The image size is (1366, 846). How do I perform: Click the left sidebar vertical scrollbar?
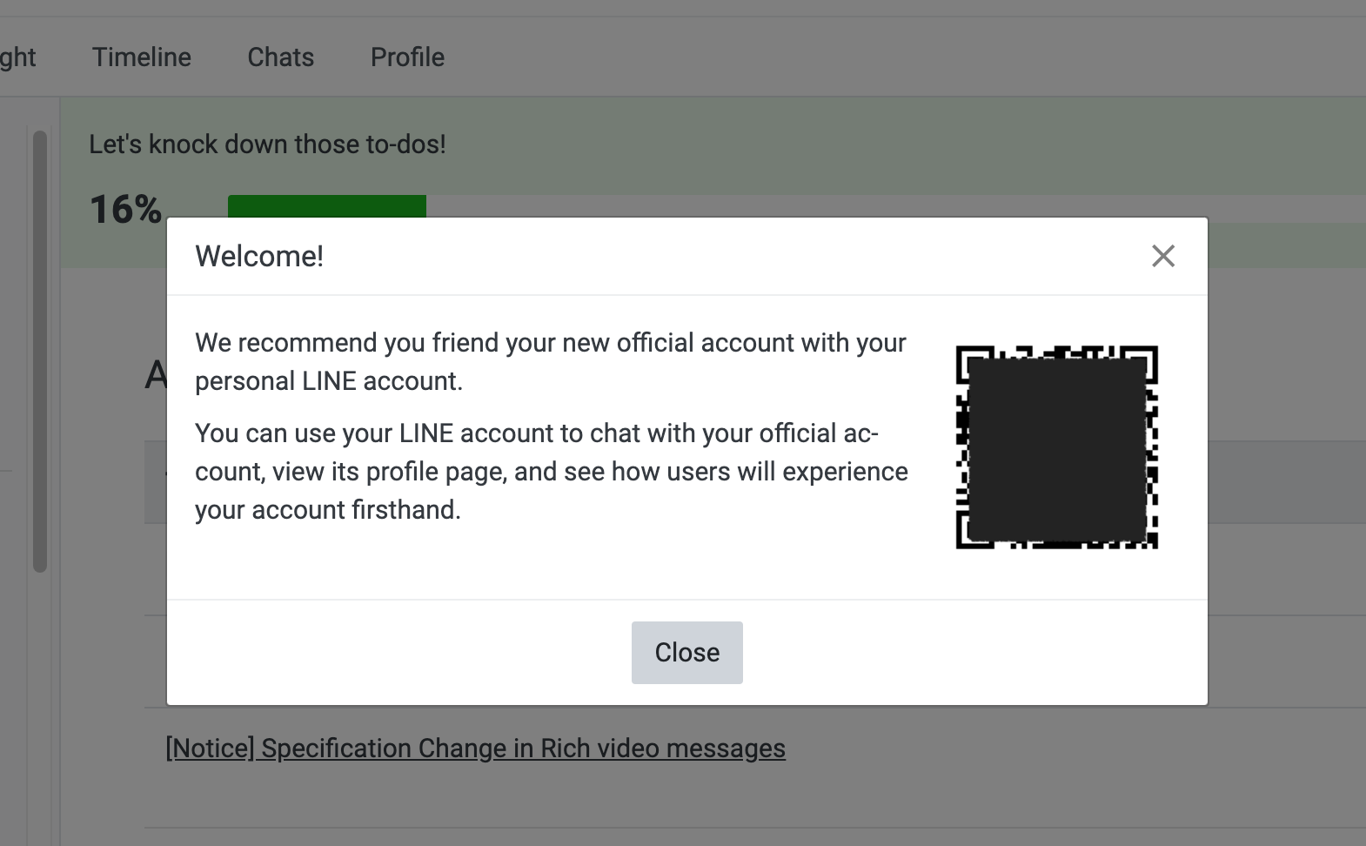tap(39, 348)
